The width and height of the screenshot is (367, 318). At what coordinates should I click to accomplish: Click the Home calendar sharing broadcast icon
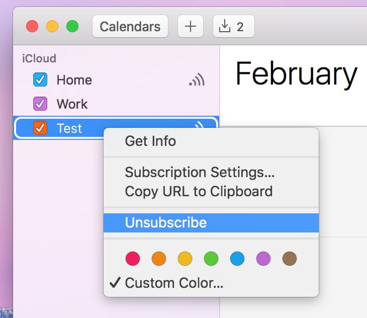(x=197, y=80)
